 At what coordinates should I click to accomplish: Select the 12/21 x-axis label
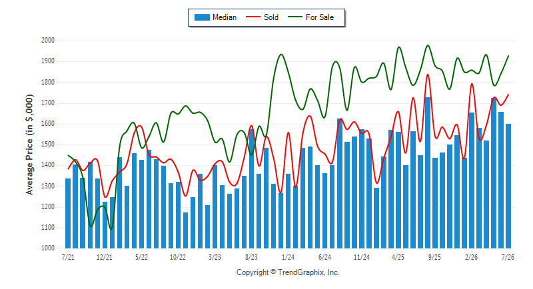(x=105, y=257)
